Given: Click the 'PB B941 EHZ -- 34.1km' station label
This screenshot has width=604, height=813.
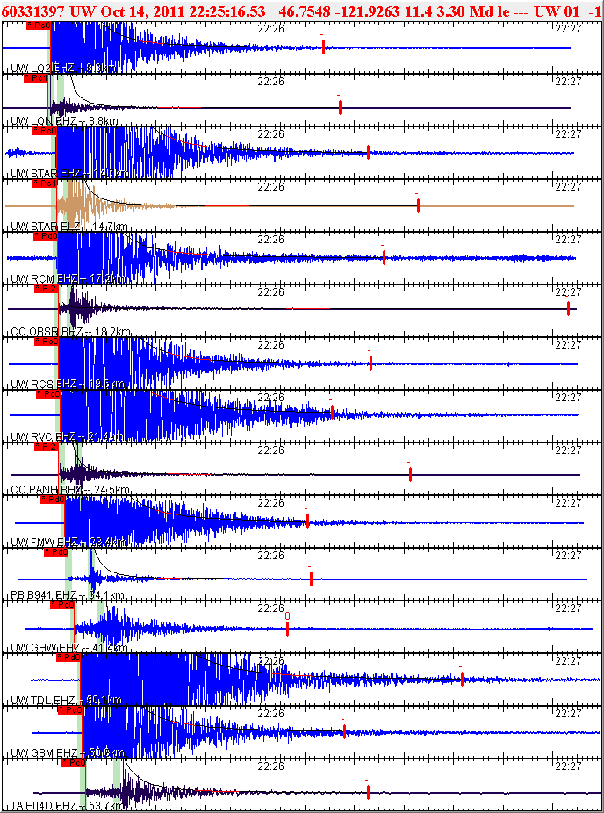Looking at the screenshot, I should (x=68, y=594).
